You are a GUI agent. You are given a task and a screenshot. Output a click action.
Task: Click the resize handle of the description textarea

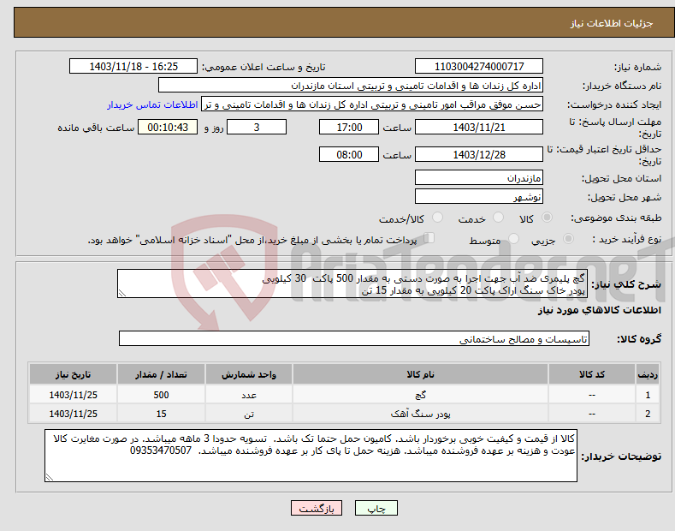pos(121,294)
